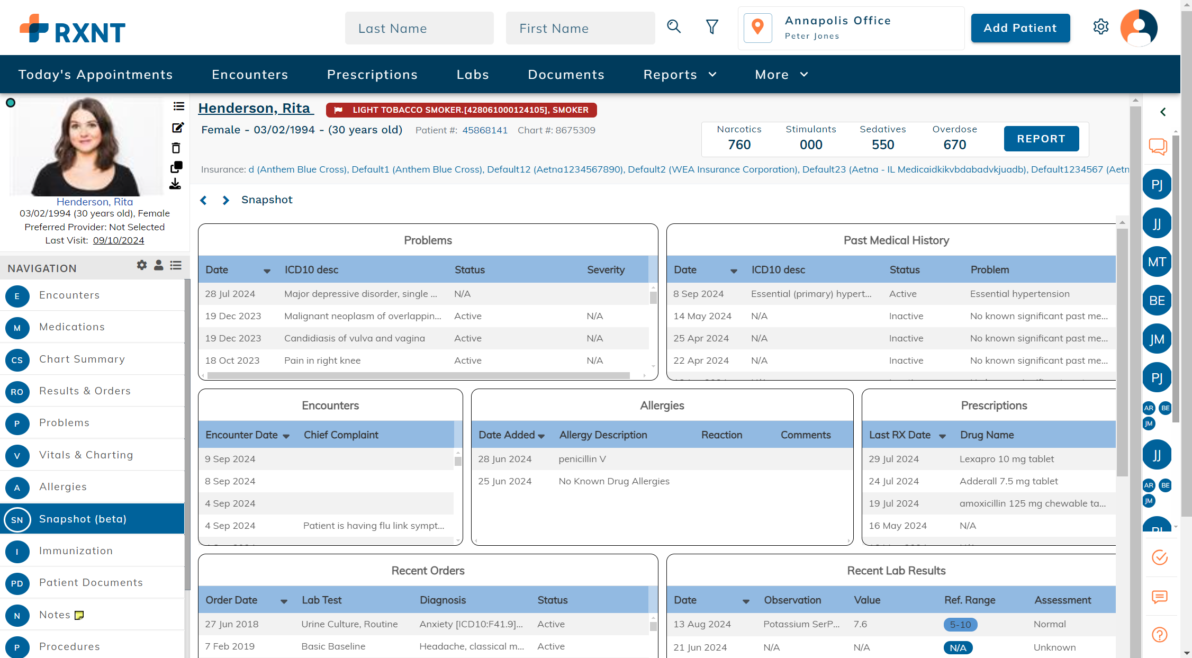
Task: Click the help question mark icon
Action: (x=1159, y=634)
